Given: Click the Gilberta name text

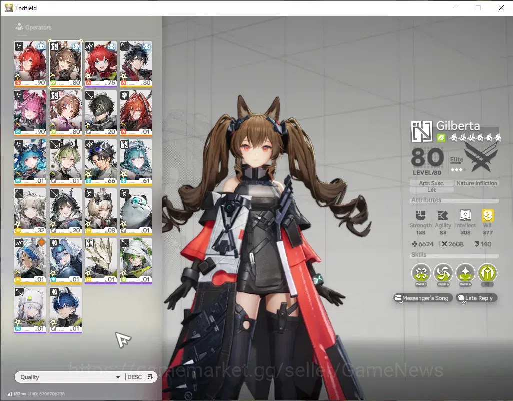Looking at the screenshot, I should pyautogui.click(x=458, y=126).
